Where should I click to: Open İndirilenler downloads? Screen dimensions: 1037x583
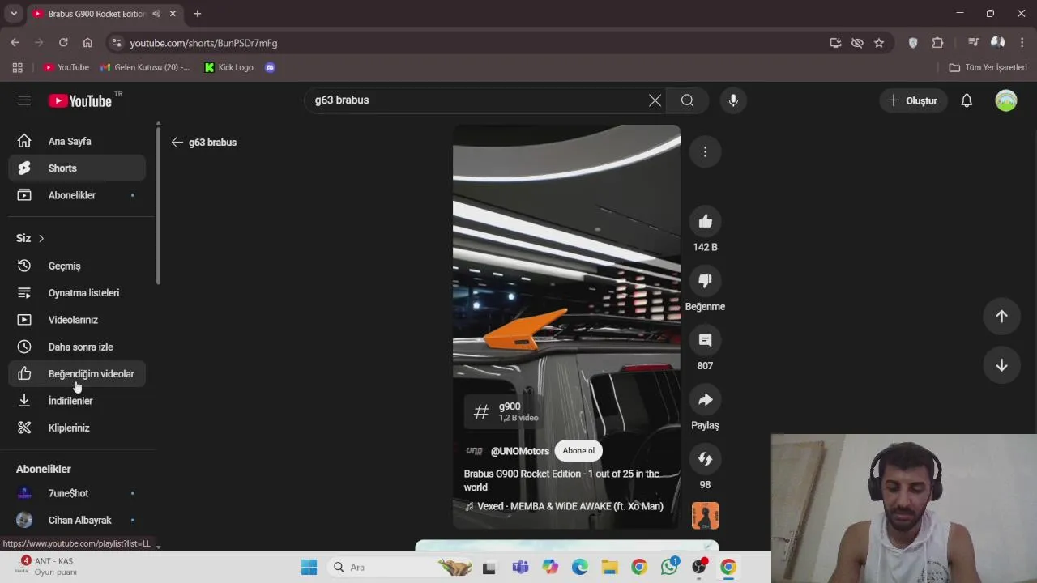tap(77, 401)
